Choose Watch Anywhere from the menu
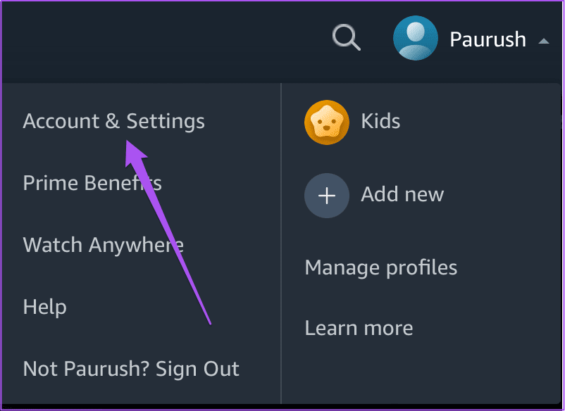The image size is (565, 411). pyautogui.click(x=103, y=245)
